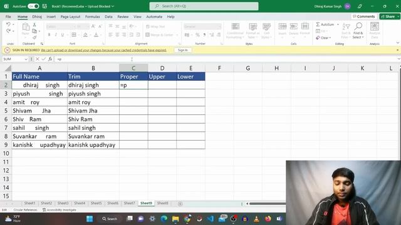This screenshot has height=225, width=401.
Task: Click the Sort & Filter icon
Action: point(346,26)
